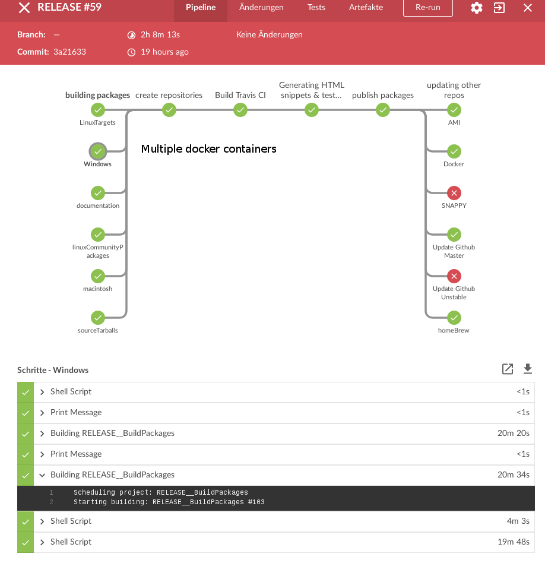Click the Re-run button
Viewport: 545px width, 563px height.
[x=427, y=8]
